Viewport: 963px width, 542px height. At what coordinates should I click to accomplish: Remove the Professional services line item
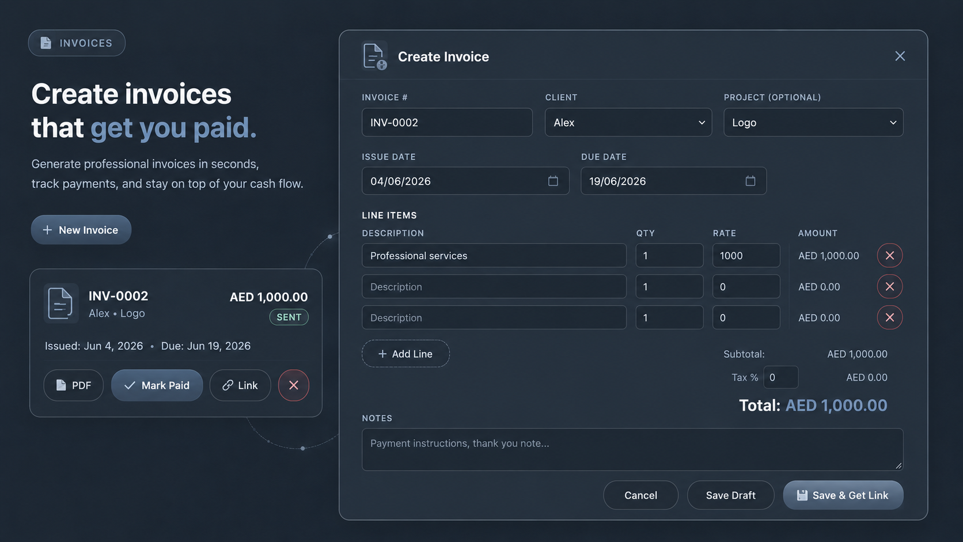pos(889,255)
